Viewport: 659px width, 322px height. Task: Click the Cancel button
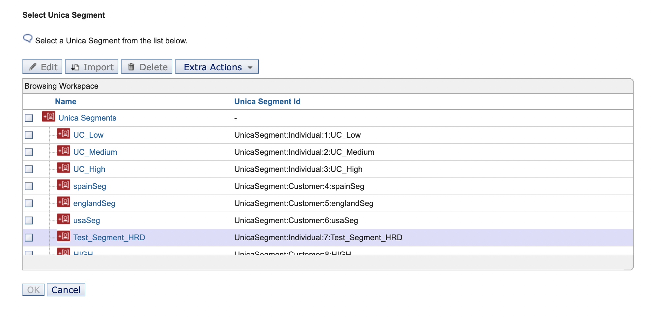(66, 289)
